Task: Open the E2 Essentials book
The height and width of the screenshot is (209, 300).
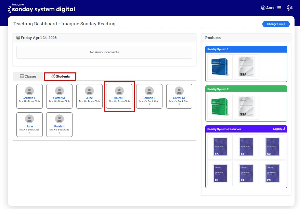Action: coord(272,147)
